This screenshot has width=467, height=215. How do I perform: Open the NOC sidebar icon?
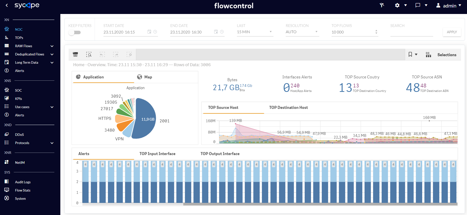point(7,29)
